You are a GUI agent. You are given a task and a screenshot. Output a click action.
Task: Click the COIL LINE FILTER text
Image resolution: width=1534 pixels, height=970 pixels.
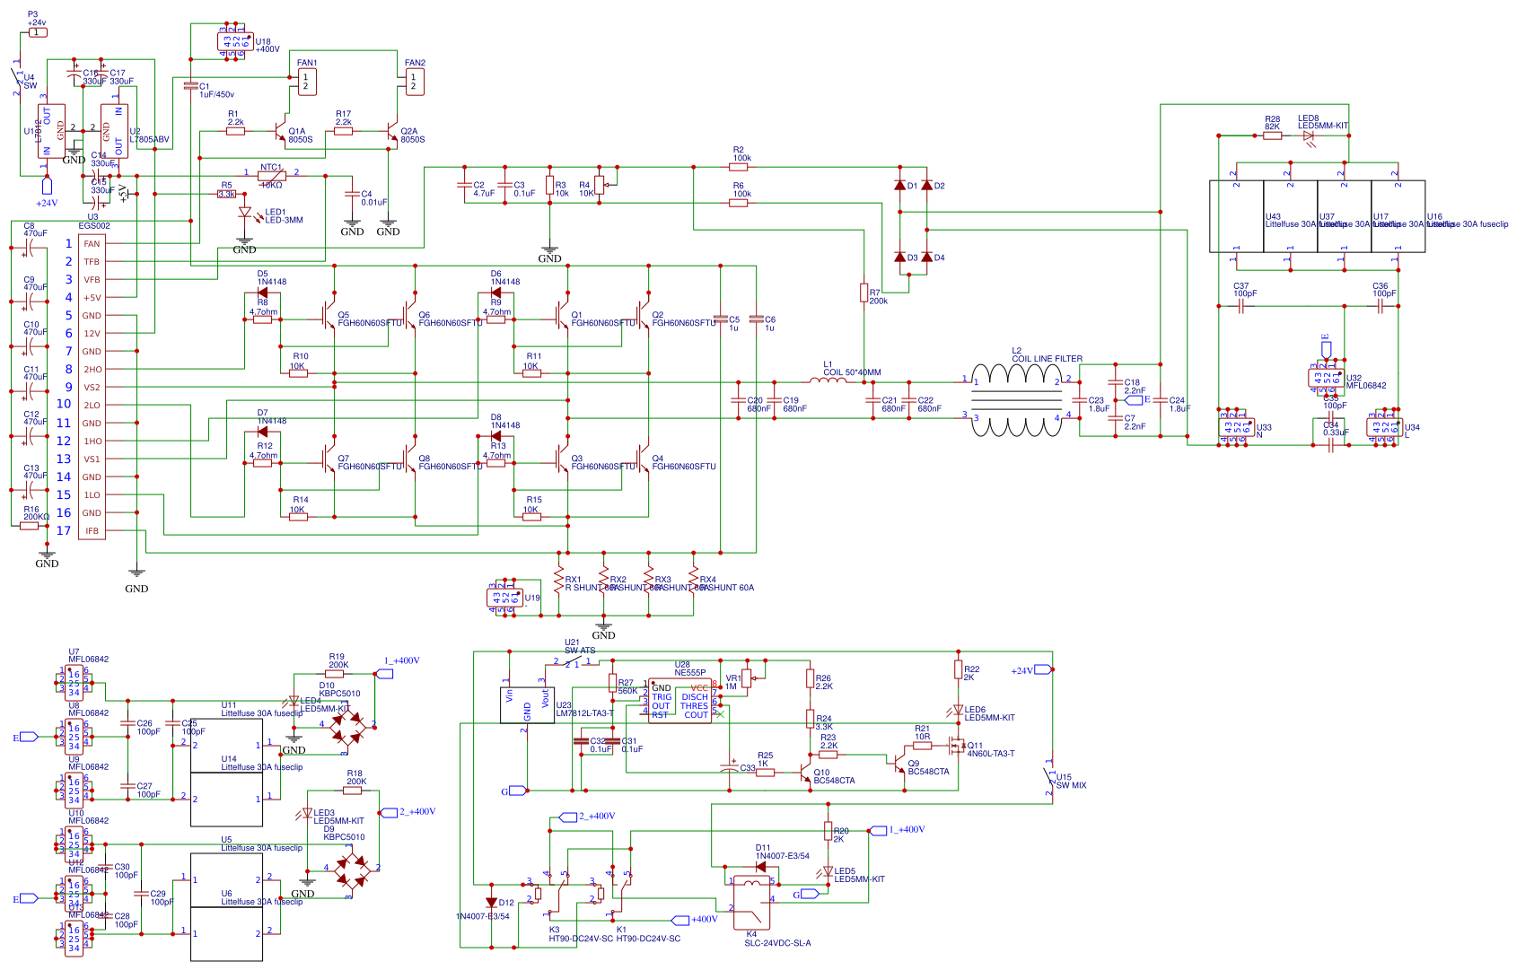tap(1047, 359)
